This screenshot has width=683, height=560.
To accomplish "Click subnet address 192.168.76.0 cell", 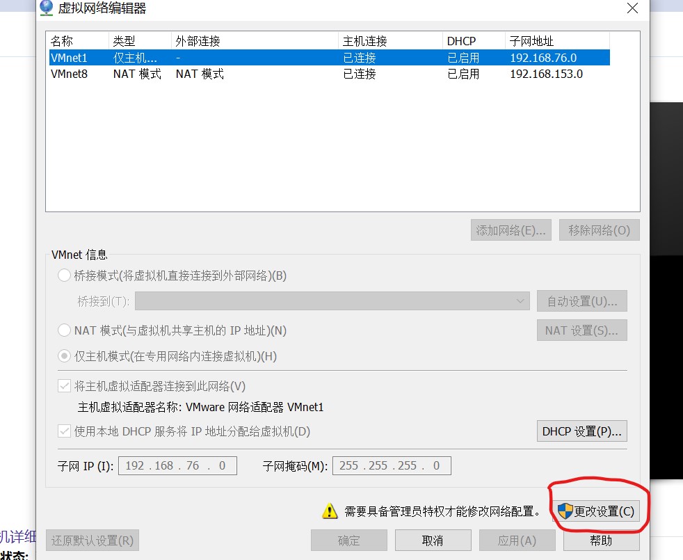I will [x=543, y=58].
